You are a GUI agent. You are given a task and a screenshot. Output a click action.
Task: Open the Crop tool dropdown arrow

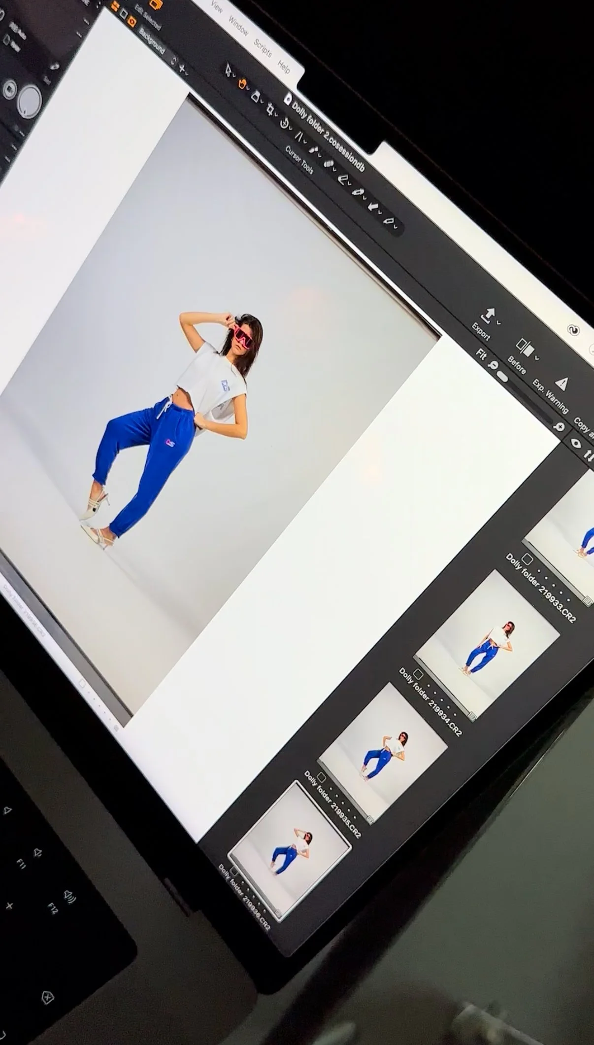[x=277, y=115]
